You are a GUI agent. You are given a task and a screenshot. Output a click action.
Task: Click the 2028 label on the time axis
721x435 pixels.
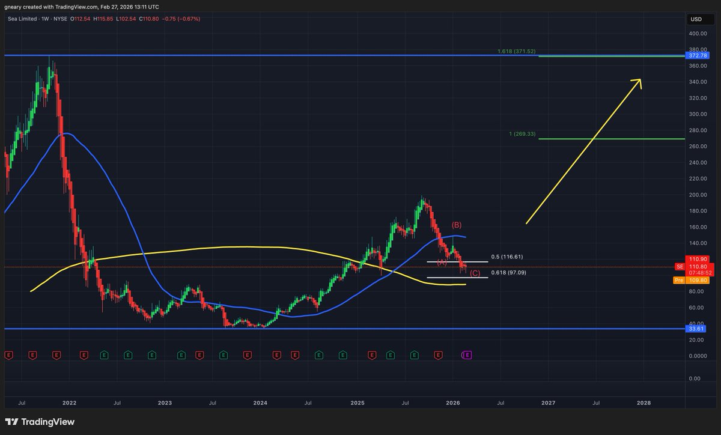coord(643,403)
